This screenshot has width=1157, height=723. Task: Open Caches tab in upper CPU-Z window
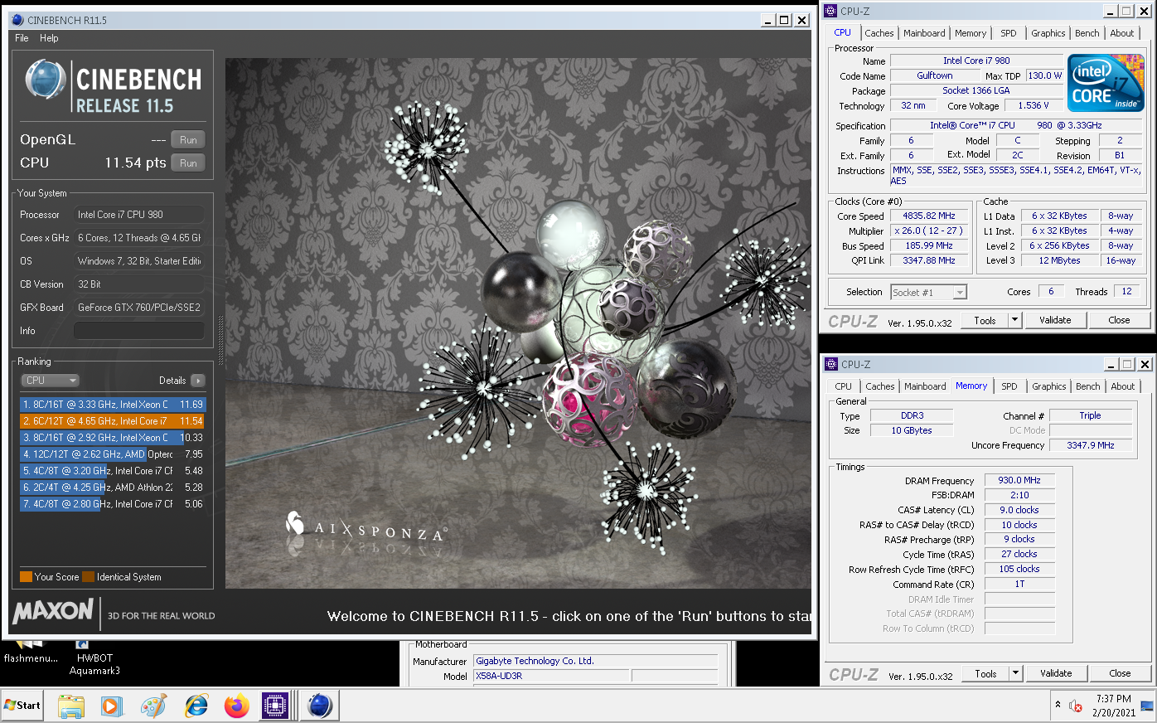coord(879,33)
